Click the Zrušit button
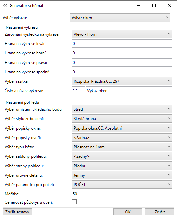This screenshot has height=218, width=177. pyautogui.click(x=160, y=212)
